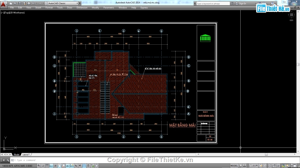Jump to last layout tab arrow
The width and height of the screenshot is (300, 168).
(10, 154)
